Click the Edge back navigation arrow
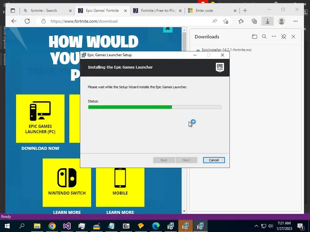The width and height of the screenshot is (310, 232). [x=14, y=21]
